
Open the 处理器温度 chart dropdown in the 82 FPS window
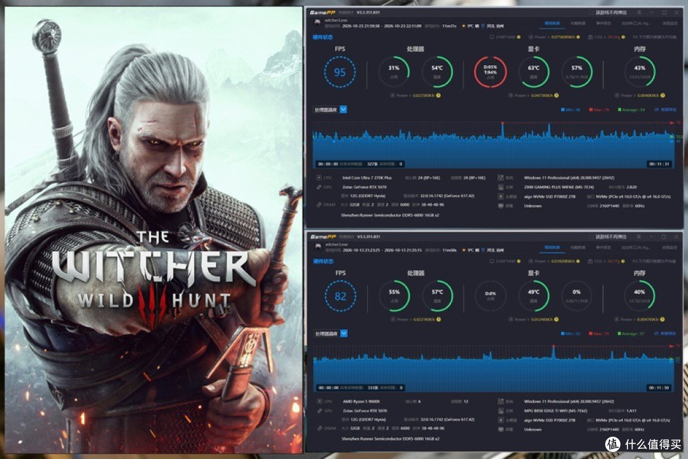point(343,333)
